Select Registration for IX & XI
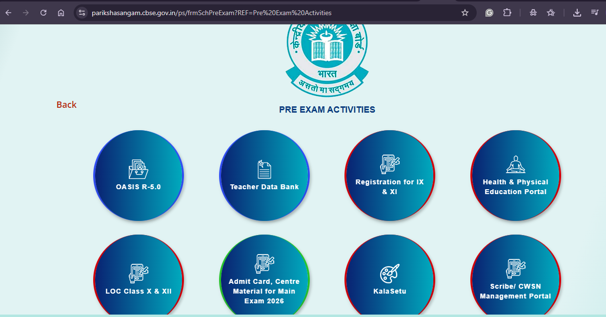The height and width of the screenshot is (317, 606). [x=389, y=176]
